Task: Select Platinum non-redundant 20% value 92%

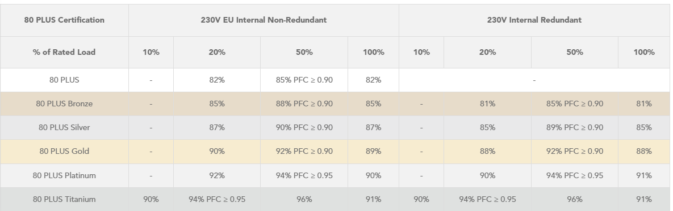Action: [x=217, y=175]
